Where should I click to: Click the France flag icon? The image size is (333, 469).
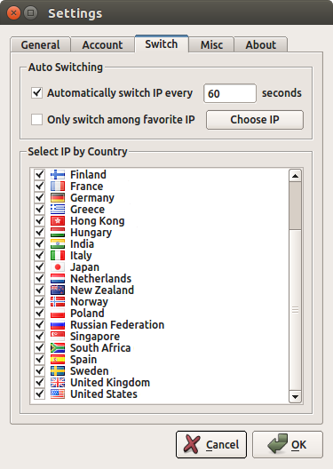tap(58, 187)
